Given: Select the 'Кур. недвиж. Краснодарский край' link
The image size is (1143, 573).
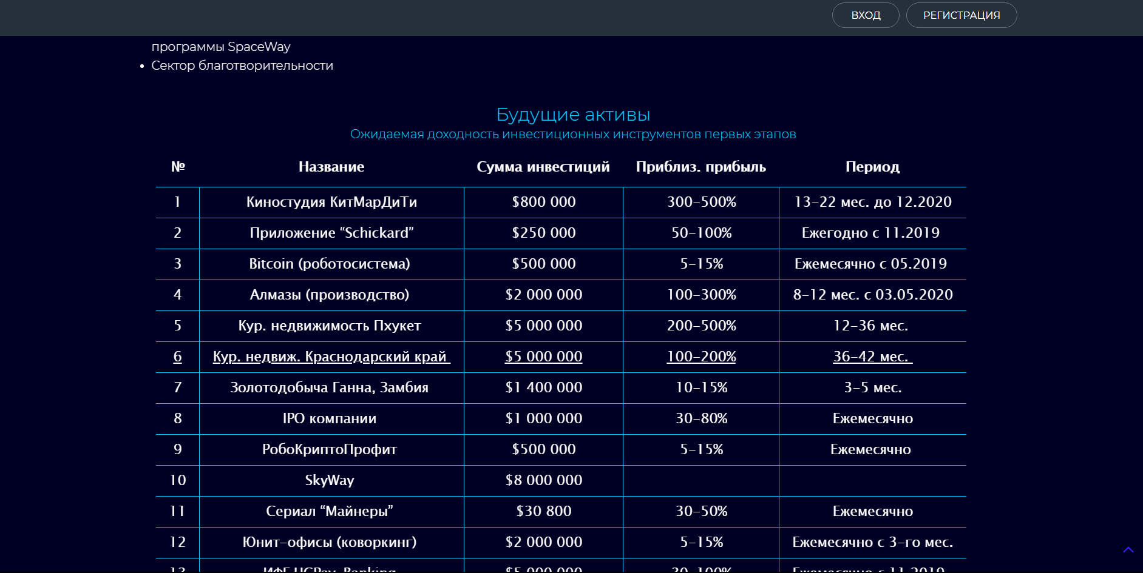Looking at the screenshot, I should [x=331, y=357].
